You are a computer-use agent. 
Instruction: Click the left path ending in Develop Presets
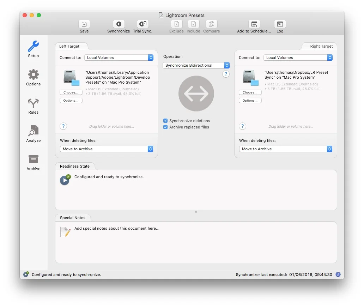[x=118, y=77]
